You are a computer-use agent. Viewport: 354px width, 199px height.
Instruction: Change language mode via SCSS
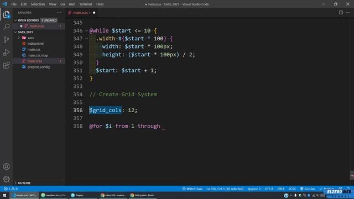coord(292,189)
